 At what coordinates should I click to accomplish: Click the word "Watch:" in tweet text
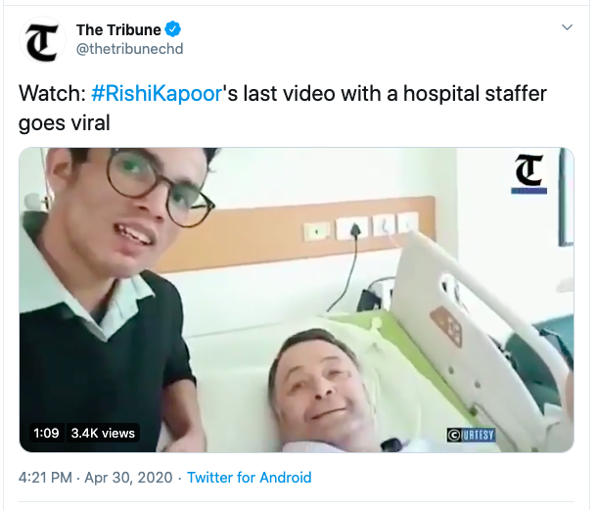52,95
